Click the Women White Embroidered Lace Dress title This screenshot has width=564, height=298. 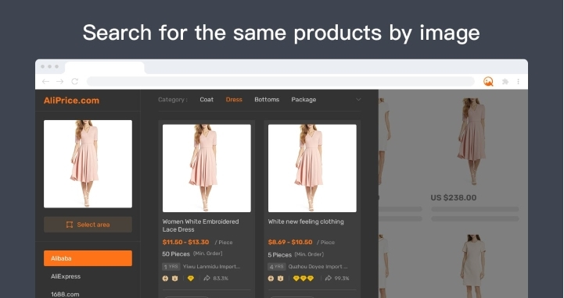200,225
